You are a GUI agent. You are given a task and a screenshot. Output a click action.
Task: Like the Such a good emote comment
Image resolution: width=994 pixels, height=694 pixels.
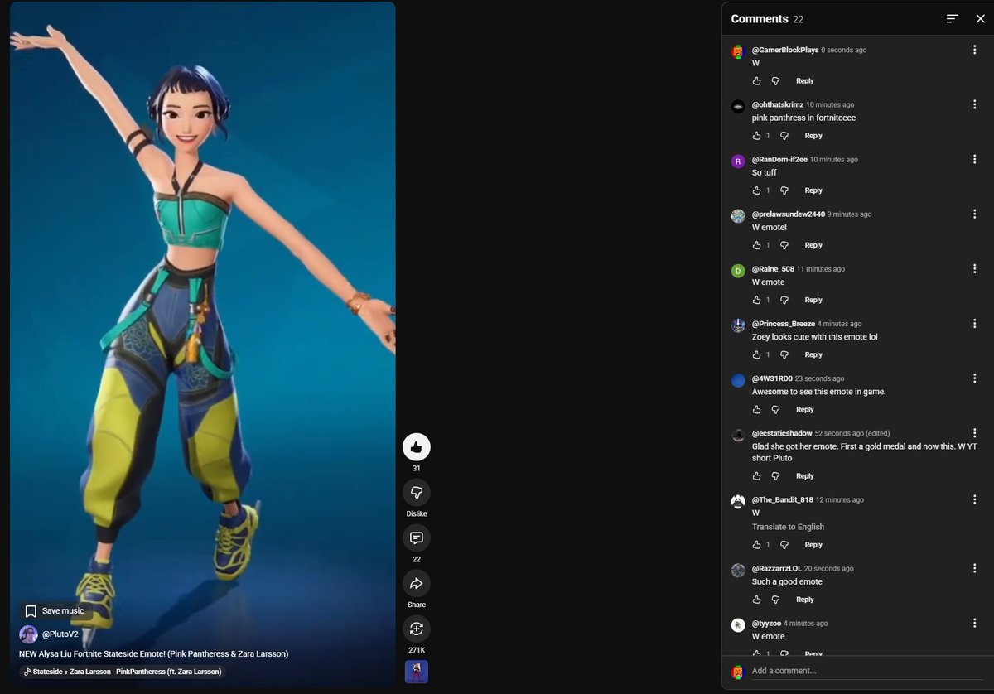[757, 600]
